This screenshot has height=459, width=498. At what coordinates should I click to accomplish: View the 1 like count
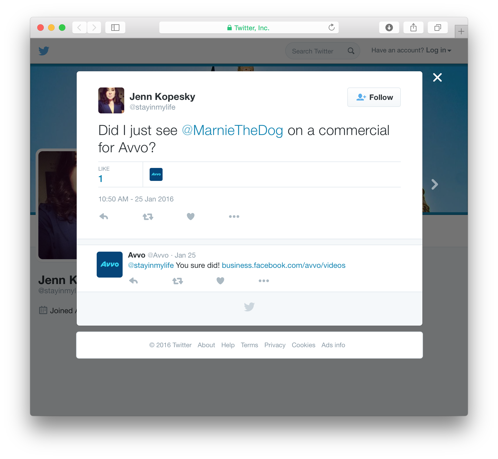pos(100,179)
